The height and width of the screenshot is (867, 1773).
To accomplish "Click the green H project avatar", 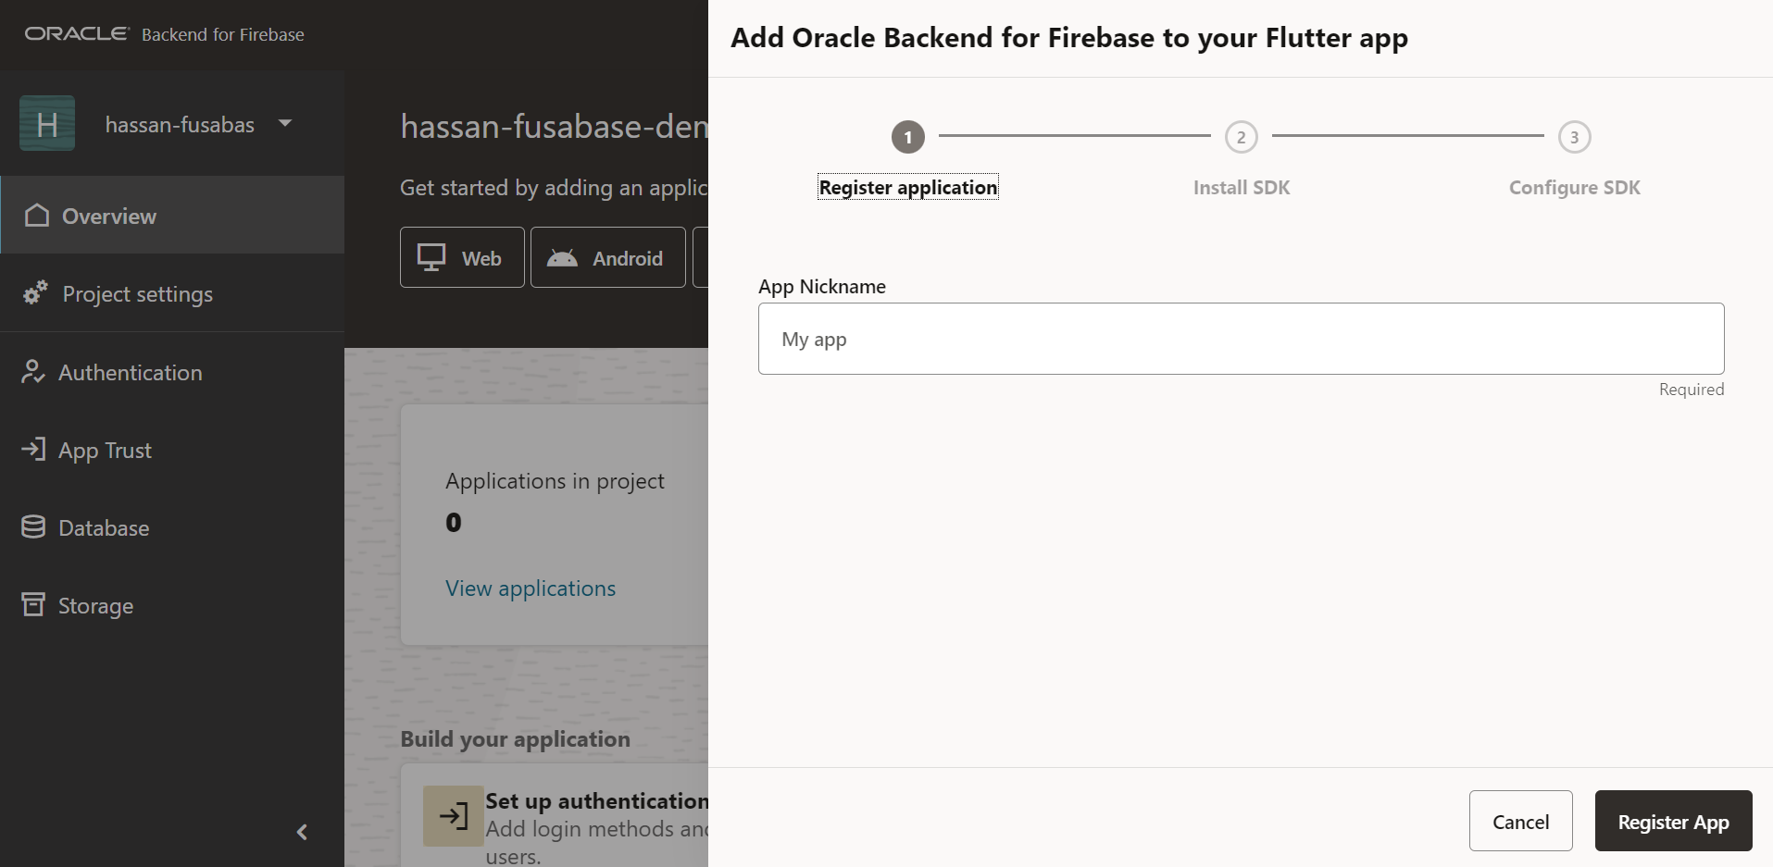I will (x=47, y=124).
